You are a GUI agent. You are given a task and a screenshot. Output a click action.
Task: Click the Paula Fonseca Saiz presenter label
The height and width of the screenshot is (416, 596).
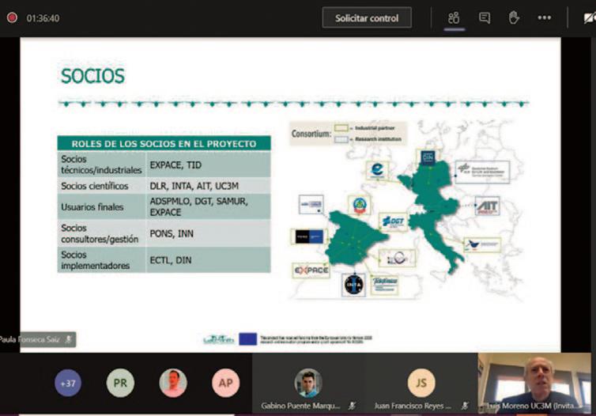(x=37, y=339)
